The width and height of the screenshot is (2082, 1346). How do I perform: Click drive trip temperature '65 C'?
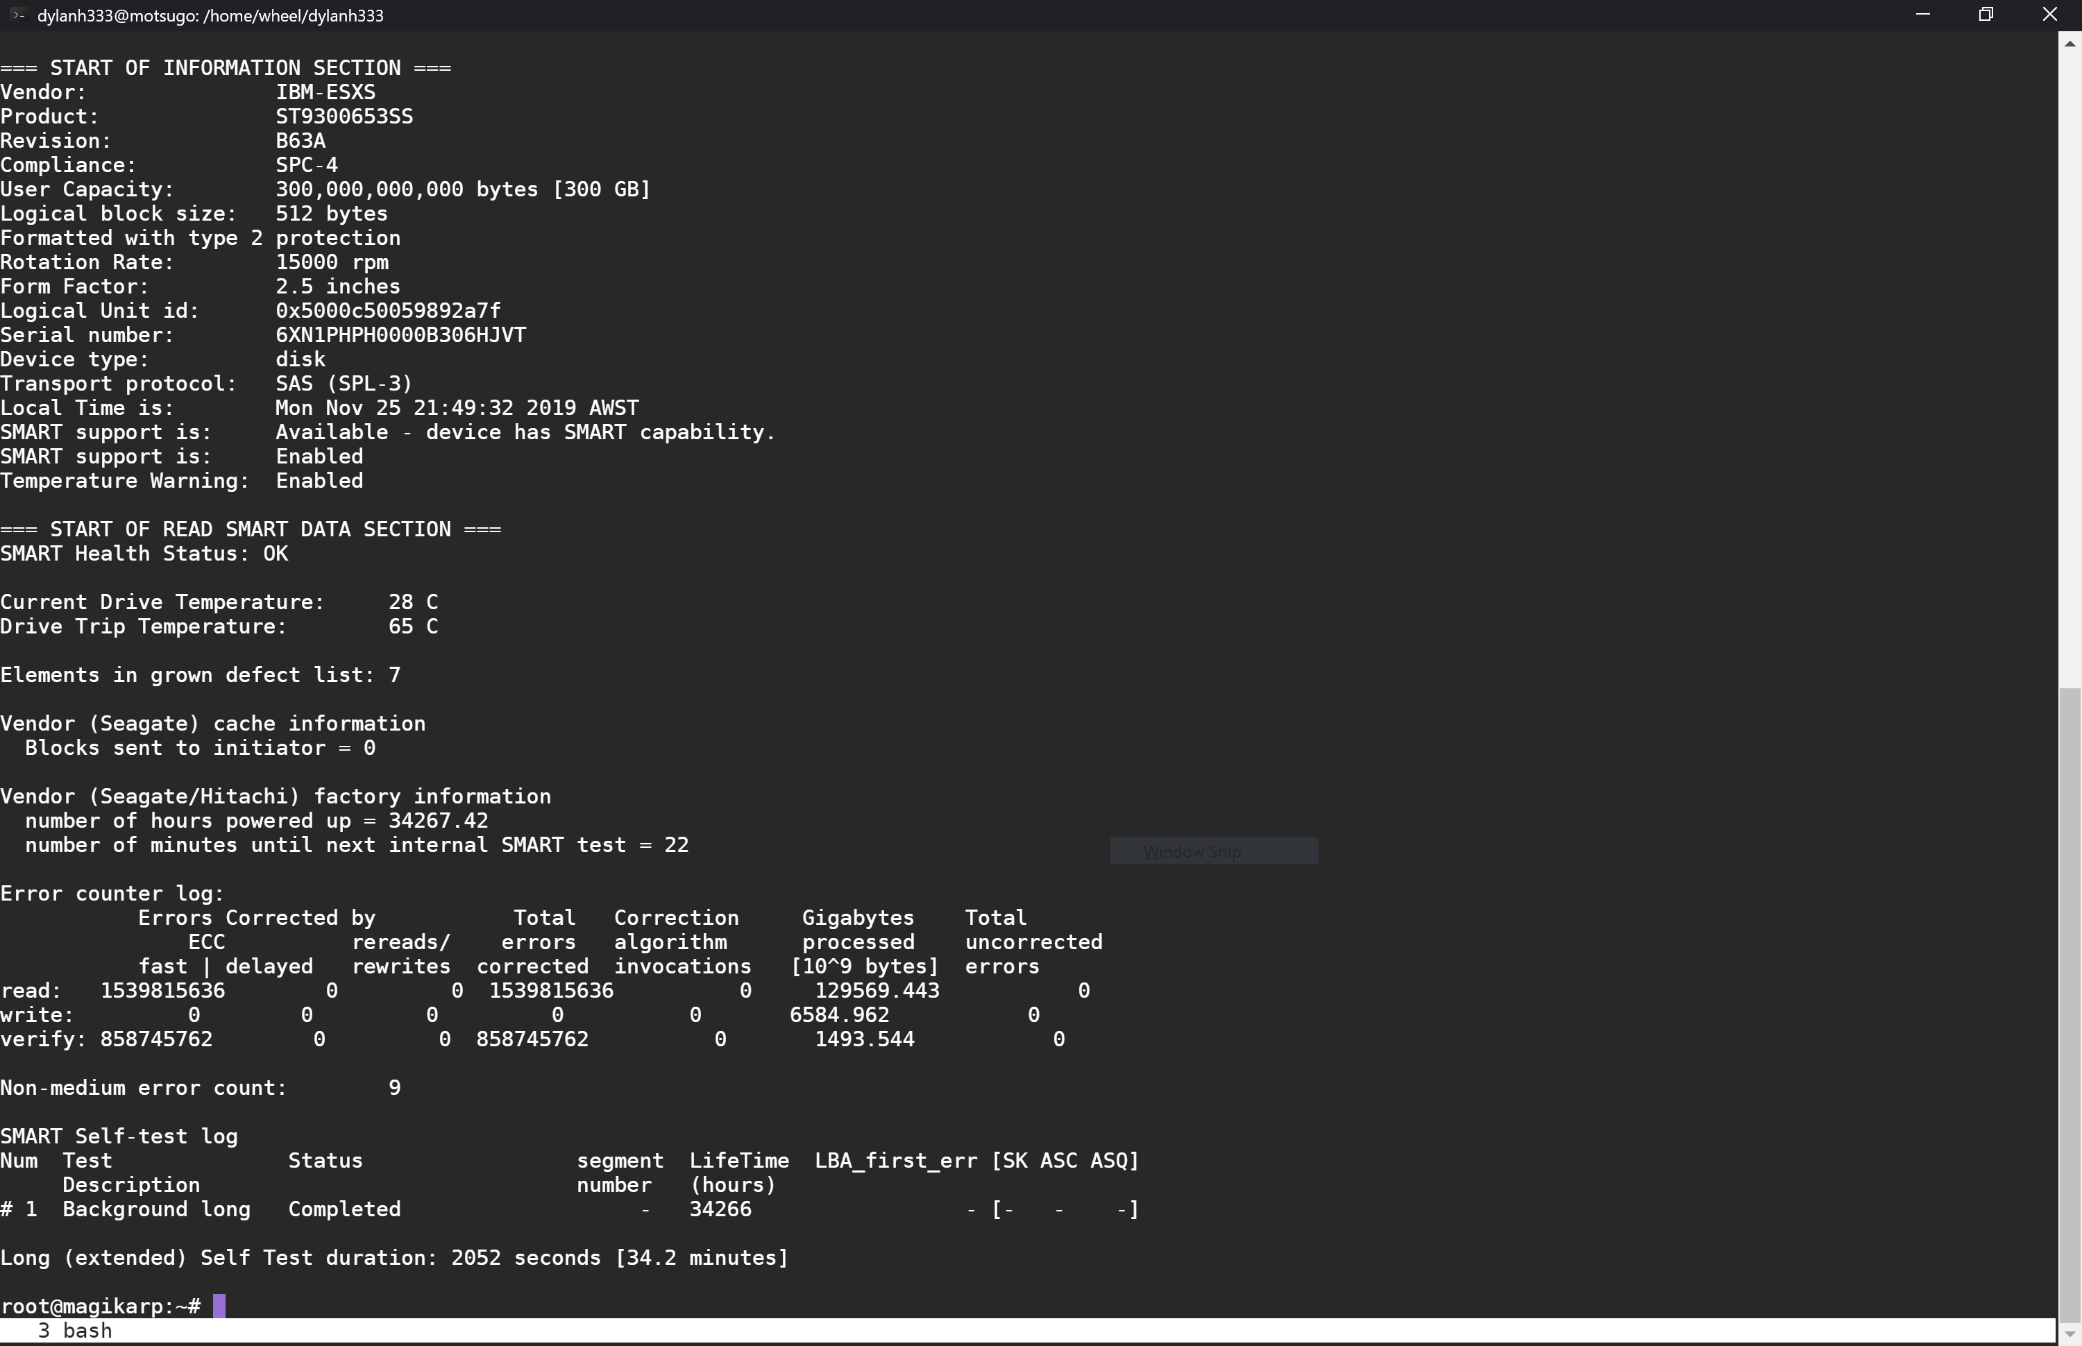click(414, 627)
